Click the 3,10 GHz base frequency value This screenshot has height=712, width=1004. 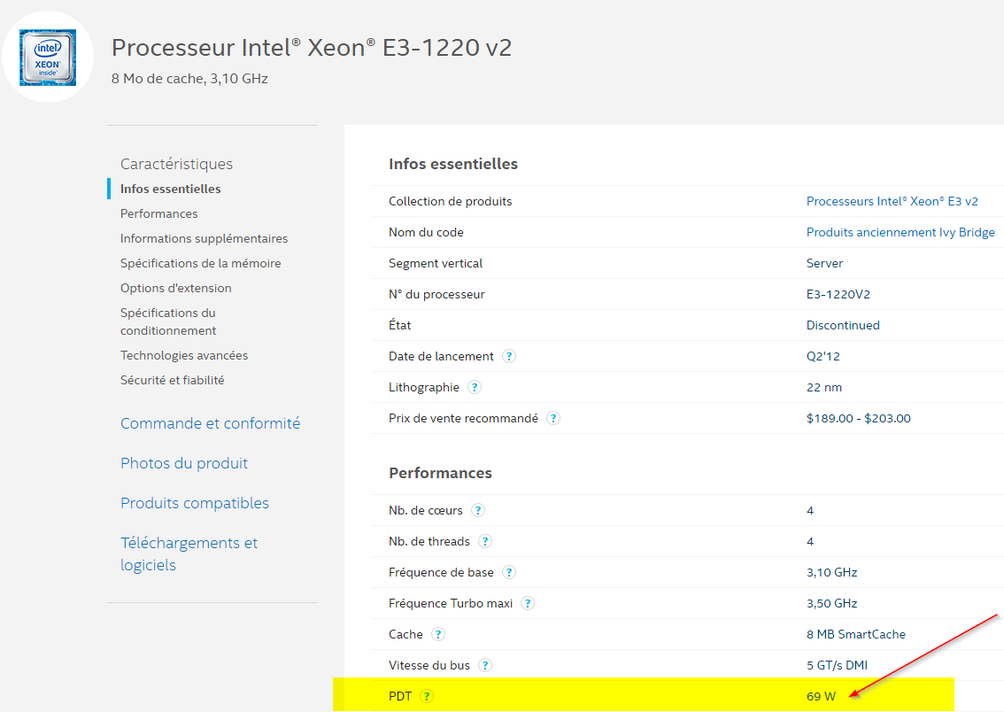point(831,572)
